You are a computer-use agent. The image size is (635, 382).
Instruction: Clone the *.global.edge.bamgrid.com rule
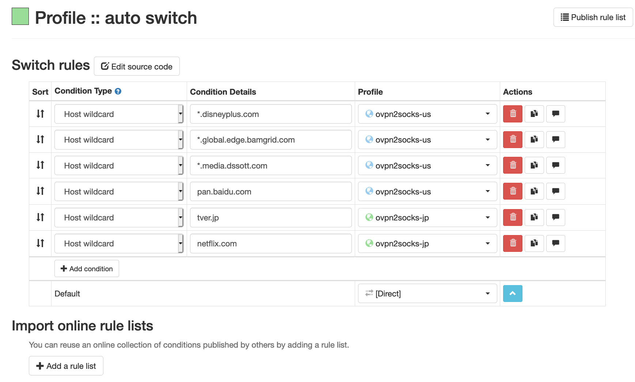click(534, 140)
